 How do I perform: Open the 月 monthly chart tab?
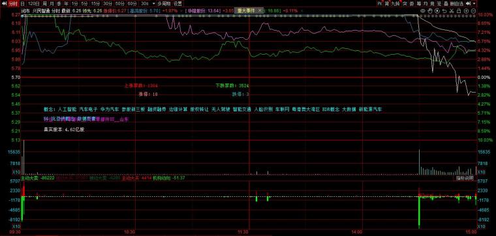point(52,4)
